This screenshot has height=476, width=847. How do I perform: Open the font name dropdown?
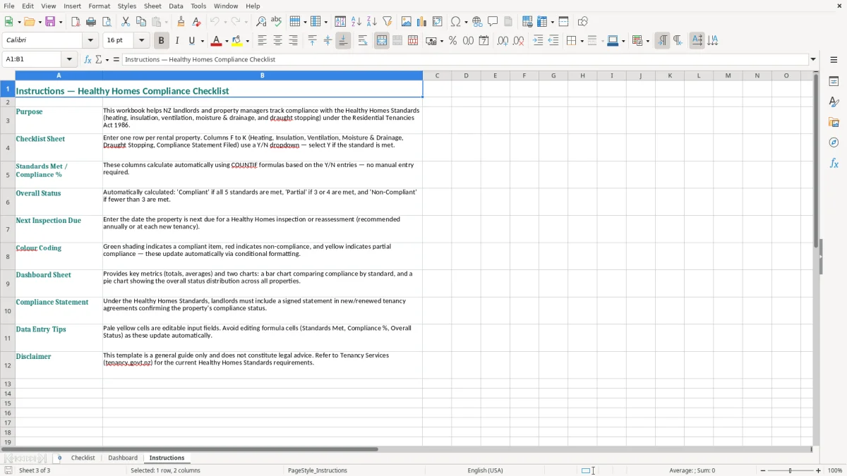point(90,41)
